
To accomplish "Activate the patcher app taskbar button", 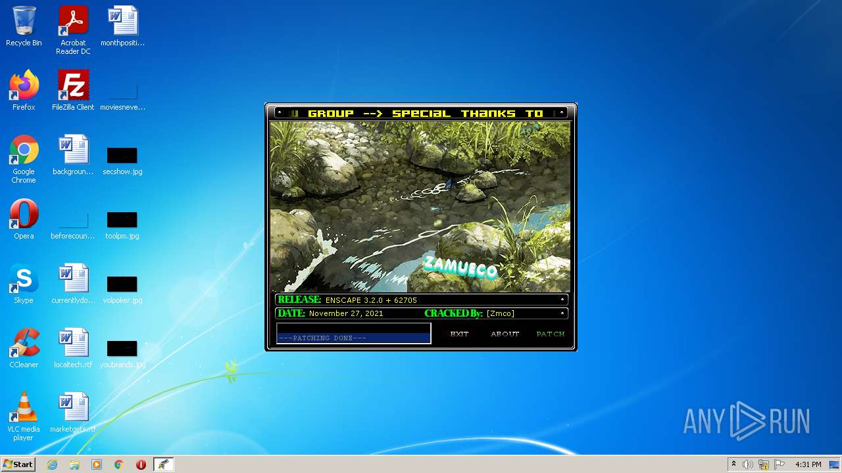I will point(163,464).
